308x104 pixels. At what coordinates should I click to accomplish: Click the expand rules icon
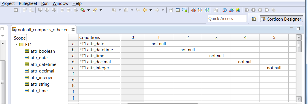[x=193, y=10]
